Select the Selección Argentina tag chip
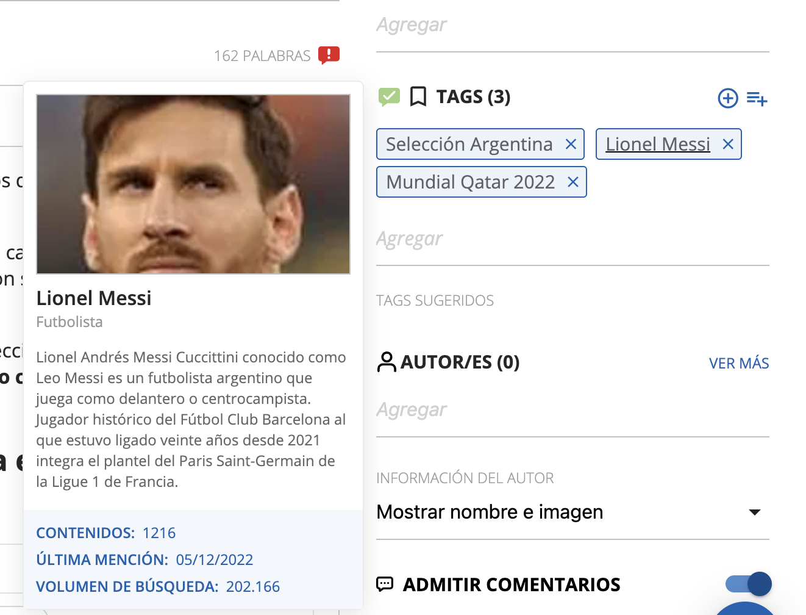This screenshot has width=806, height=615. [x=469, y=145]
